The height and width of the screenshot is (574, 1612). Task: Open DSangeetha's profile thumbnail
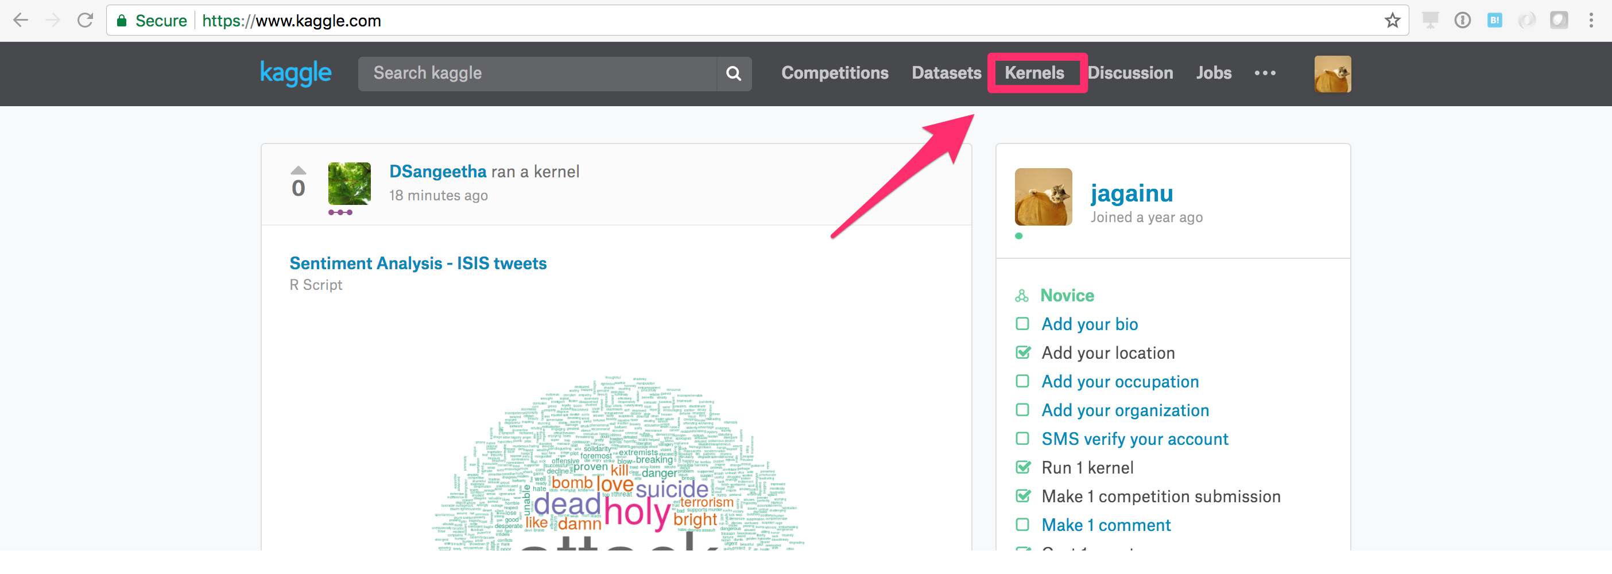349,184
